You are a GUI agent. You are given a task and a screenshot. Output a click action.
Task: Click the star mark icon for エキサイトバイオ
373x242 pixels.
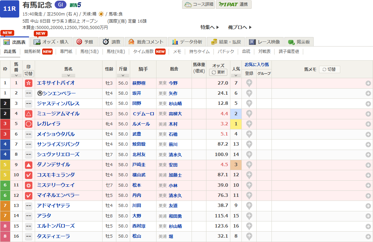point(29,83)
